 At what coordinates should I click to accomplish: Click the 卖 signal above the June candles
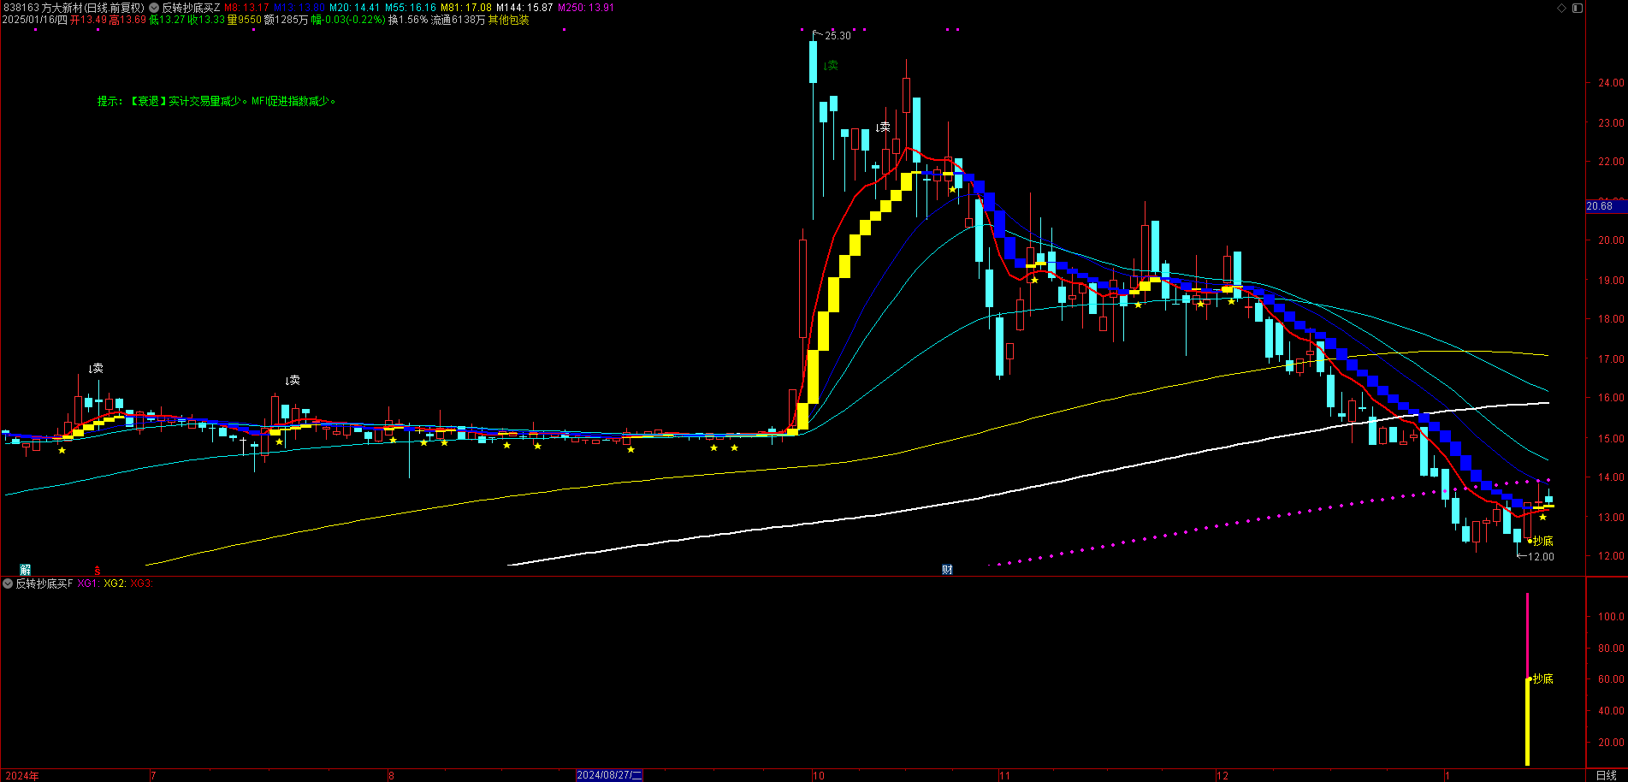pos(96,368)
